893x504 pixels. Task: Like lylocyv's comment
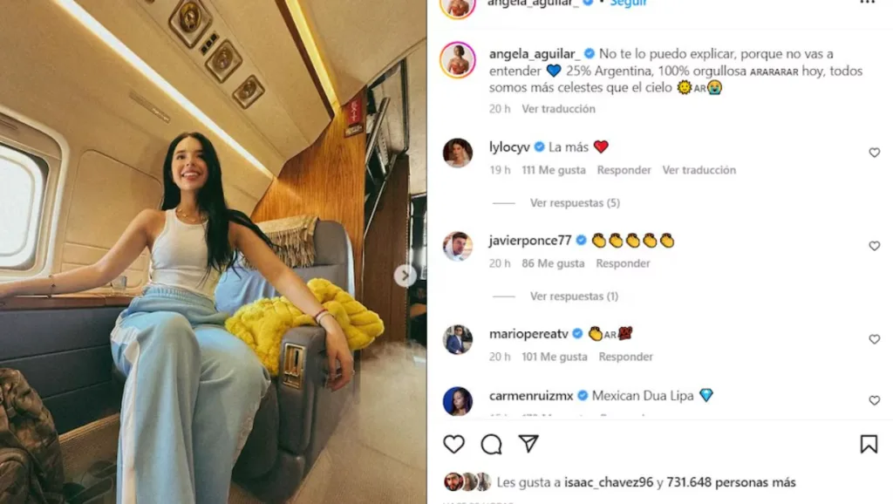coord(874,153)
